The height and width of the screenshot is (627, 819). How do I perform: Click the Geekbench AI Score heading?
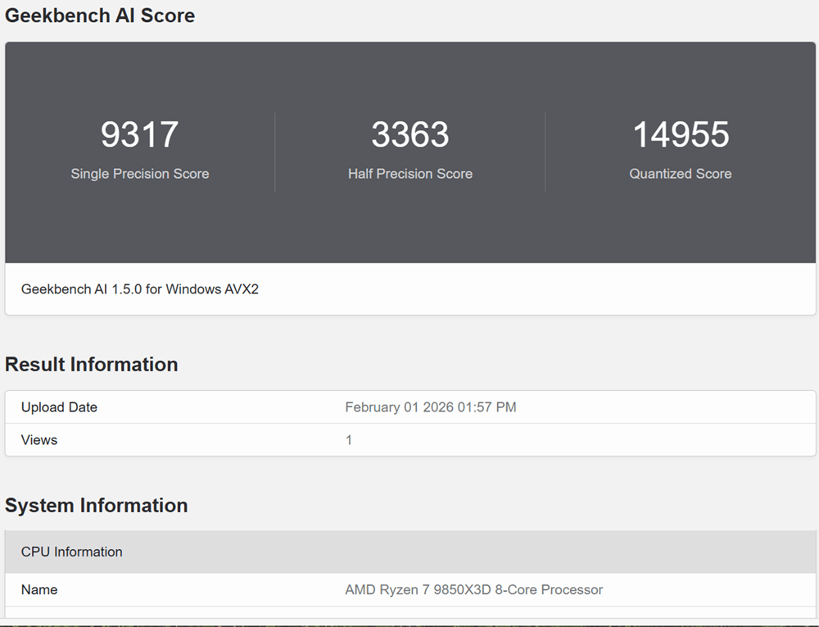click(x=100, y=16)
